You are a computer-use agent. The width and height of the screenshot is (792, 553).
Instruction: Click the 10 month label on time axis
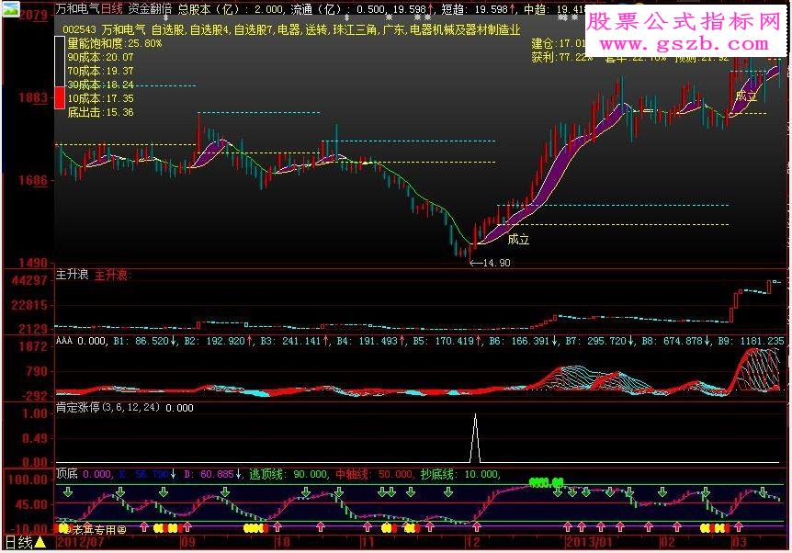[283, 542]
